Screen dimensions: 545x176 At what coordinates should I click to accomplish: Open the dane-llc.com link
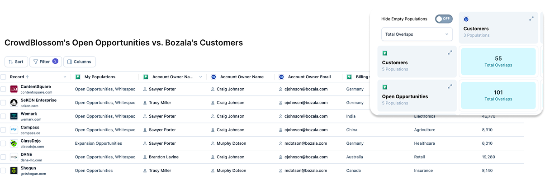(x=32, y=160)
